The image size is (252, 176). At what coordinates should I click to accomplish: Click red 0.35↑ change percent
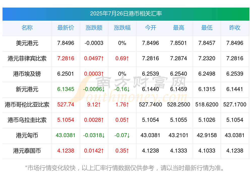pyautogui.click(x=122, y=151)
